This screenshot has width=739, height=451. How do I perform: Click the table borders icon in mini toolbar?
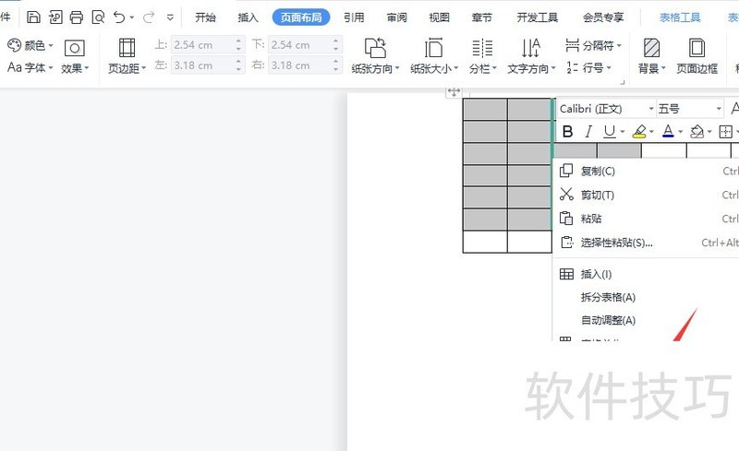point(725,132)
